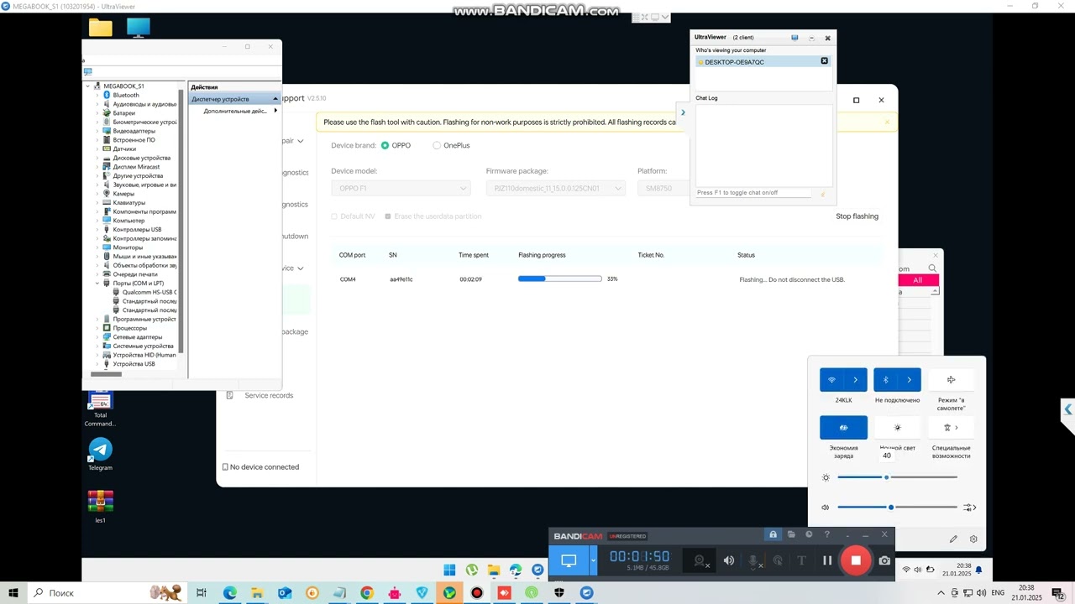Collapse MEGABOOK_S1 root tree node
The width and height of the screenshot is (1075, 604).
pos(87,86)
